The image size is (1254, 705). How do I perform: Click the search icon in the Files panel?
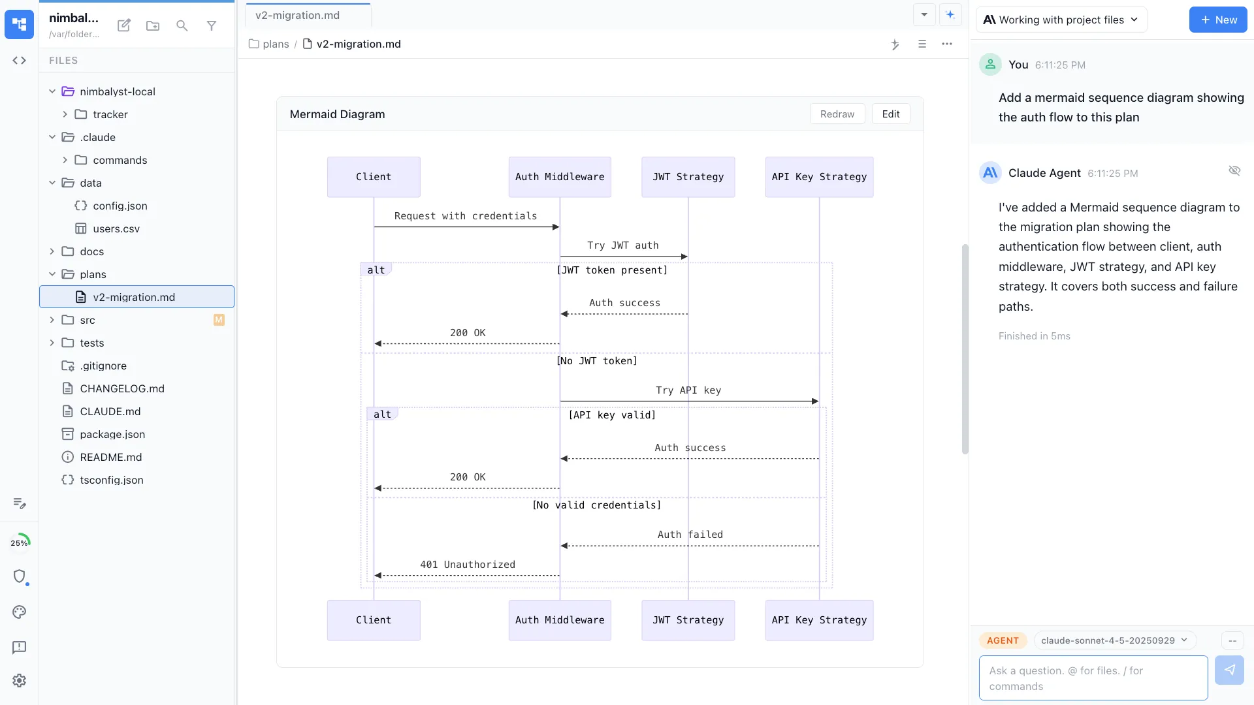pyautogui.click(x=182, y=25)
